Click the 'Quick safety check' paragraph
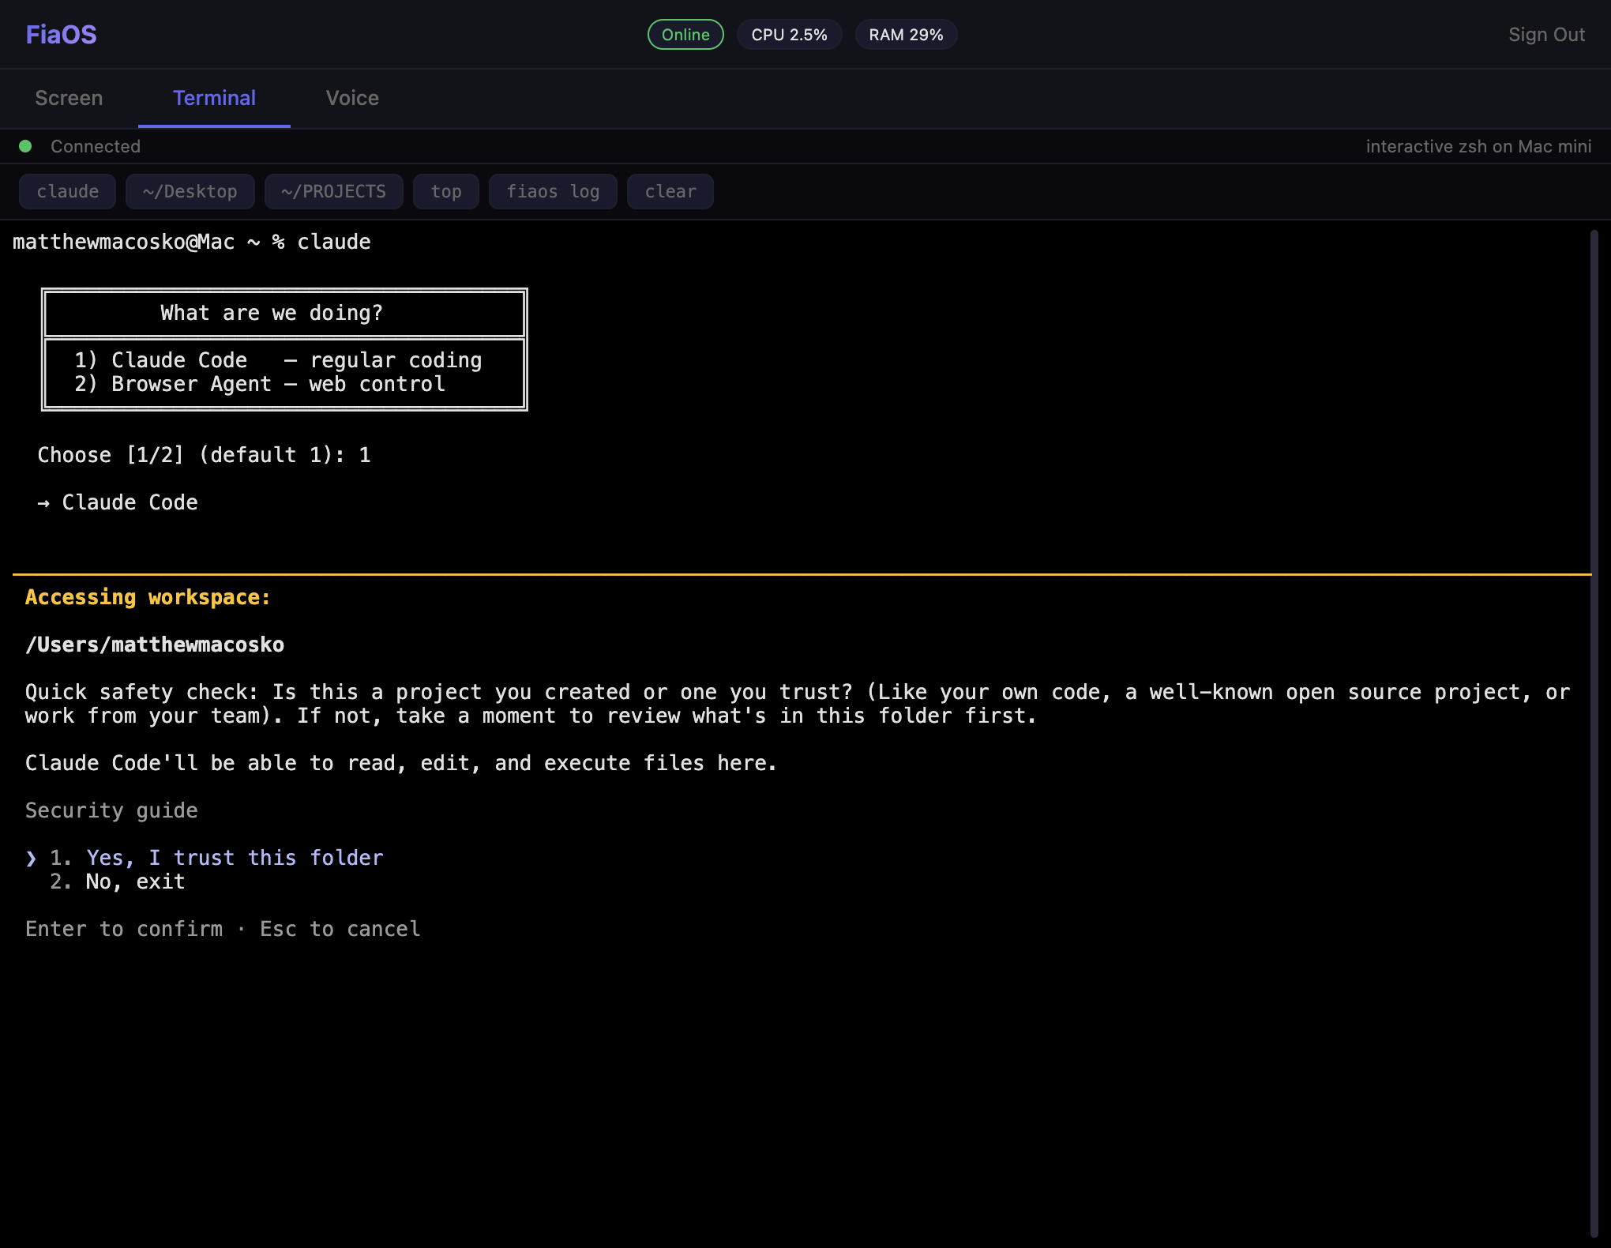 (798, 704)
